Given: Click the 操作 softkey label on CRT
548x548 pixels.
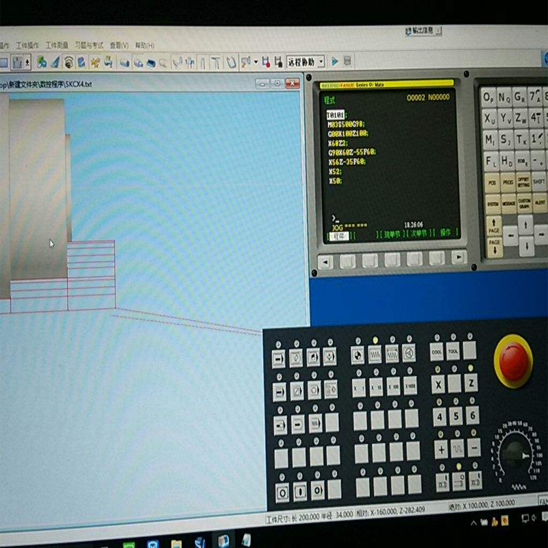Looking at the screenshot, I should (445, 233).
